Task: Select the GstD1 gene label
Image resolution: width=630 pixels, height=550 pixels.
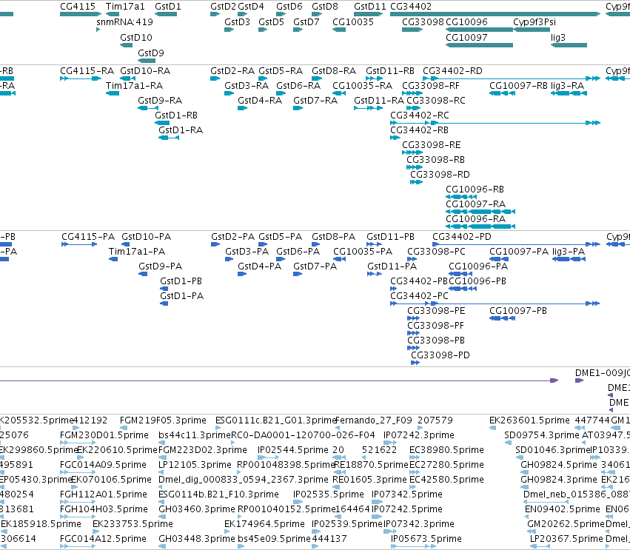Action: click(x=168, y=7)
